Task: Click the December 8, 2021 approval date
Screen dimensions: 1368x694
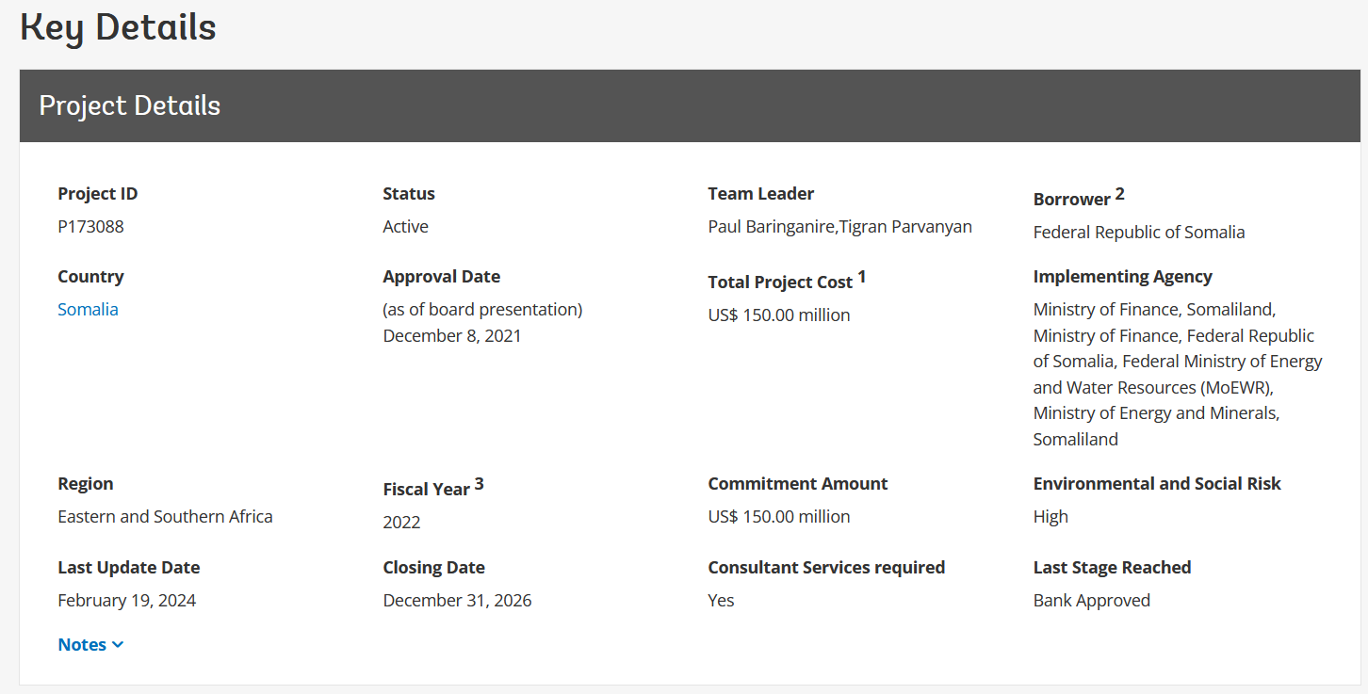Action: [x=451, y=336]
